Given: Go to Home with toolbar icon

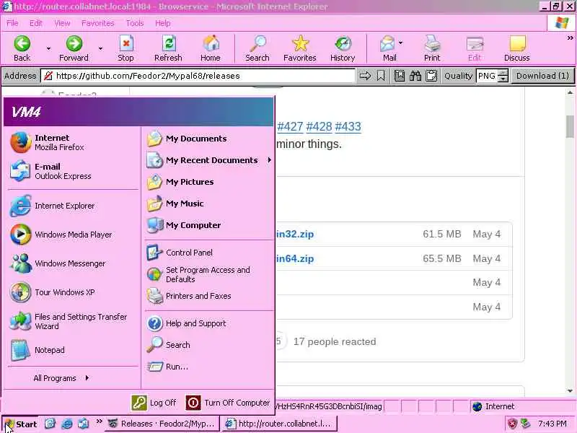Looking at the screenshot, I should tap(211, 48).
